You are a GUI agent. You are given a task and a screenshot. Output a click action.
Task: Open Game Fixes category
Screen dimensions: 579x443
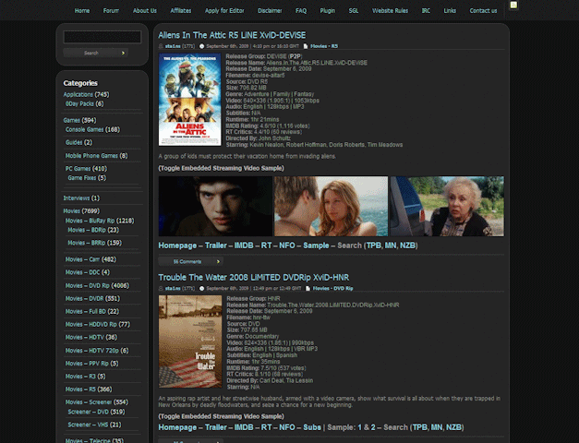click(82, 178)
